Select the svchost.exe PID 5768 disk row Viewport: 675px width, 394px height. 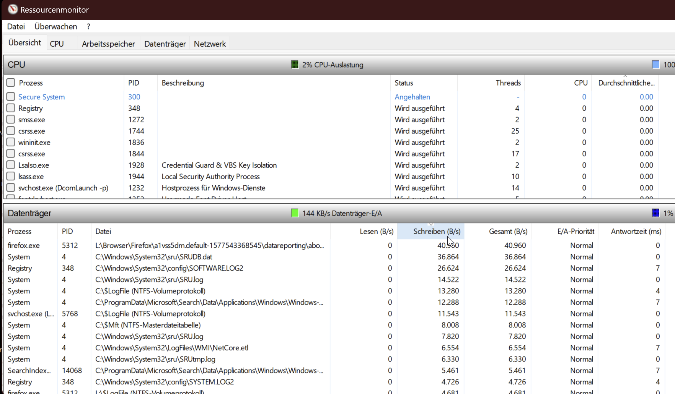point(334,313)
